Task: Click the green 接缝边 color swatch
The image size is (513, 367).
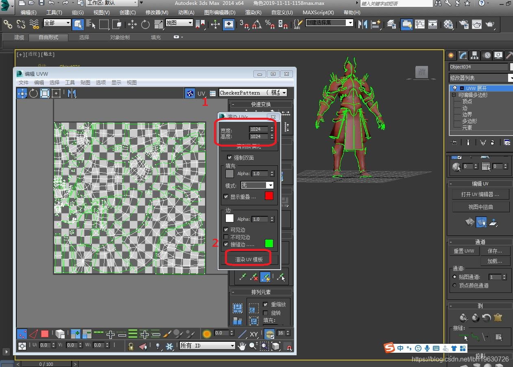Action: click(x=269, y=244)
